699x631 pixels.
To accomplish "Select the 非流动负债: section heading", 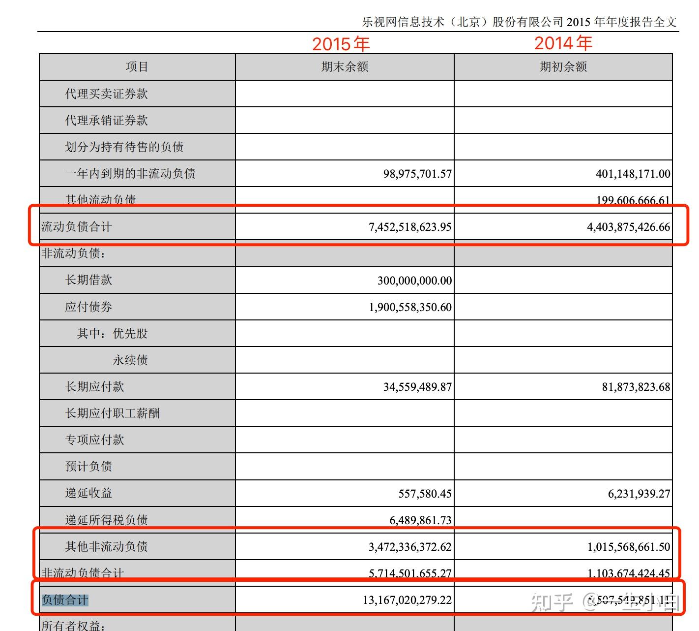I will pos(74,253).
